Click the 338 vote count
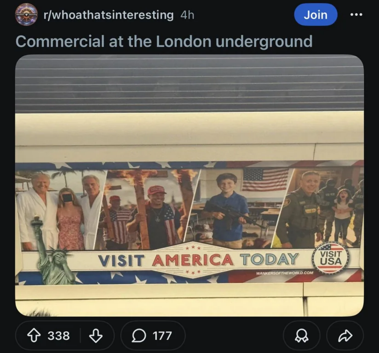379x353 pixels. click(x=59, y=336)
